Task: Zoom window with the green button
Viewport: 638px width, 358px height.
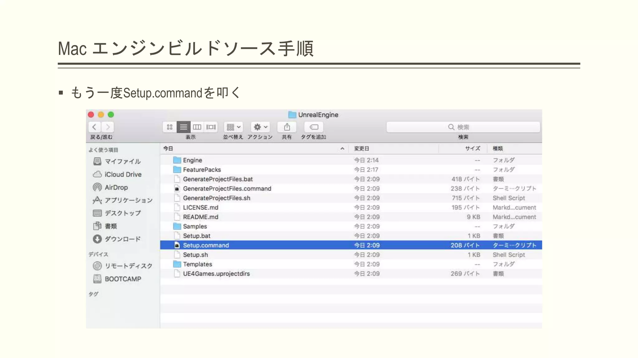Action: coord(111,115)
